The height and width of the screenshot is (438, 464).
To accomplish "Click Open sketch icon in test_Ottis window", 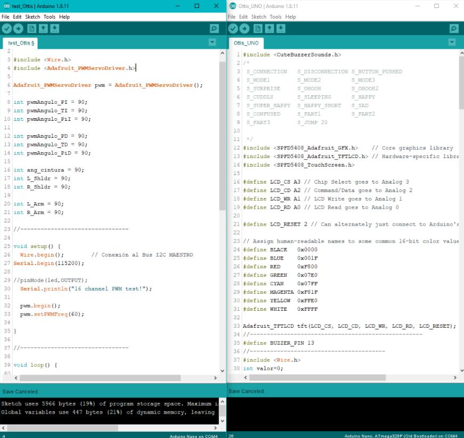I will coord(43,29).
